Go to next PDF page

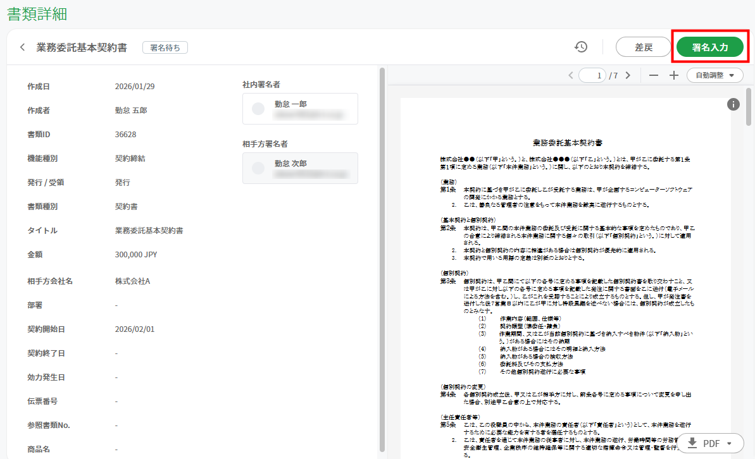[x=628, y=75]
